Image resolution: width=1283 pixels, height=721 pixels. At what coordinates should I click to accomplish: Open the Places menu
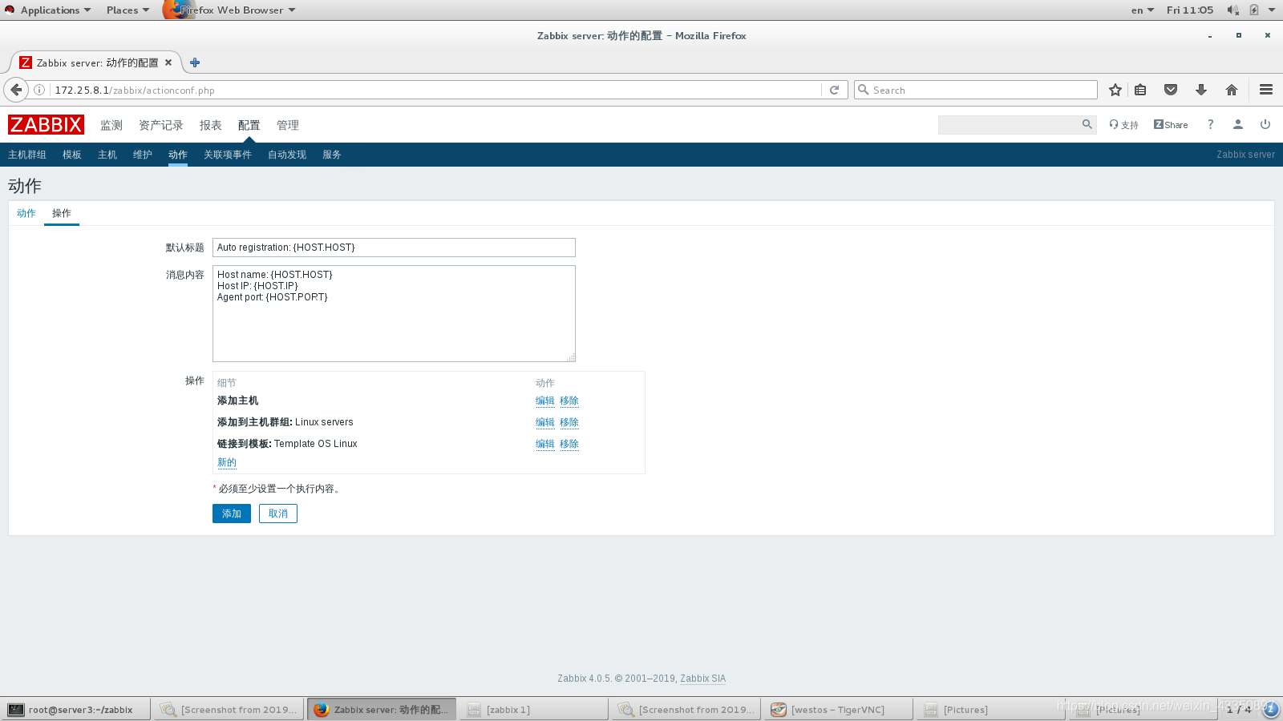tap(127, 10)
